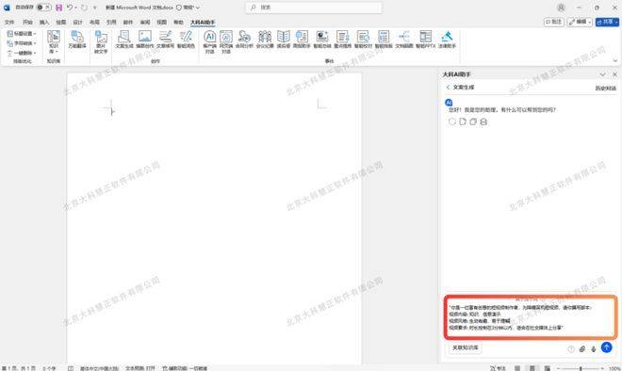Click the 搜索 search box
Screen dimensions: 622x371
(x=314, y=8)
